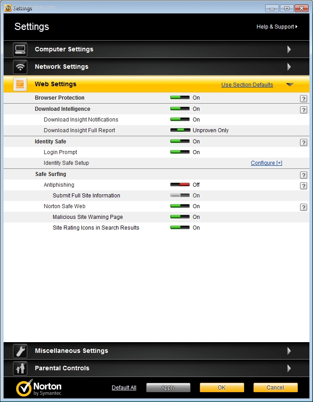Click the Settings window title bar icon
The width and height of the screenshot is (313, 402).
point(8,8)
